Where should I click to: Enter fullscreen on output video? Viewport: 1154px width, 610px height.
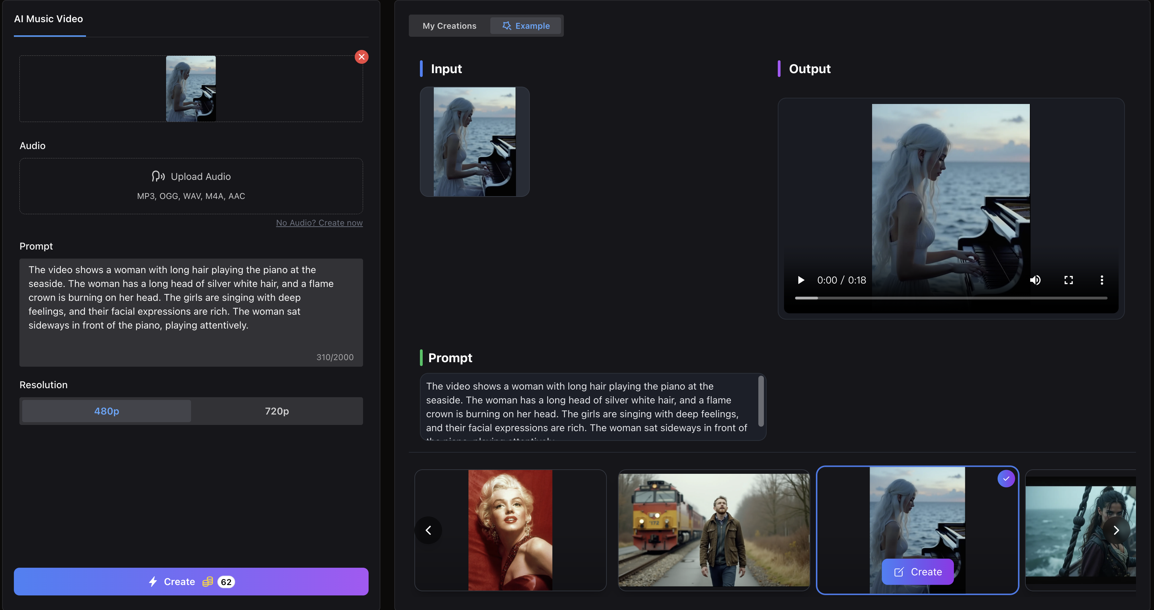(x=1068, y=280)
